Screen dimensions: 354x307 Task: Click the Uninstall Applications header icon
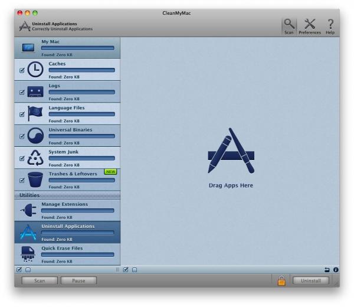[25, 26]
